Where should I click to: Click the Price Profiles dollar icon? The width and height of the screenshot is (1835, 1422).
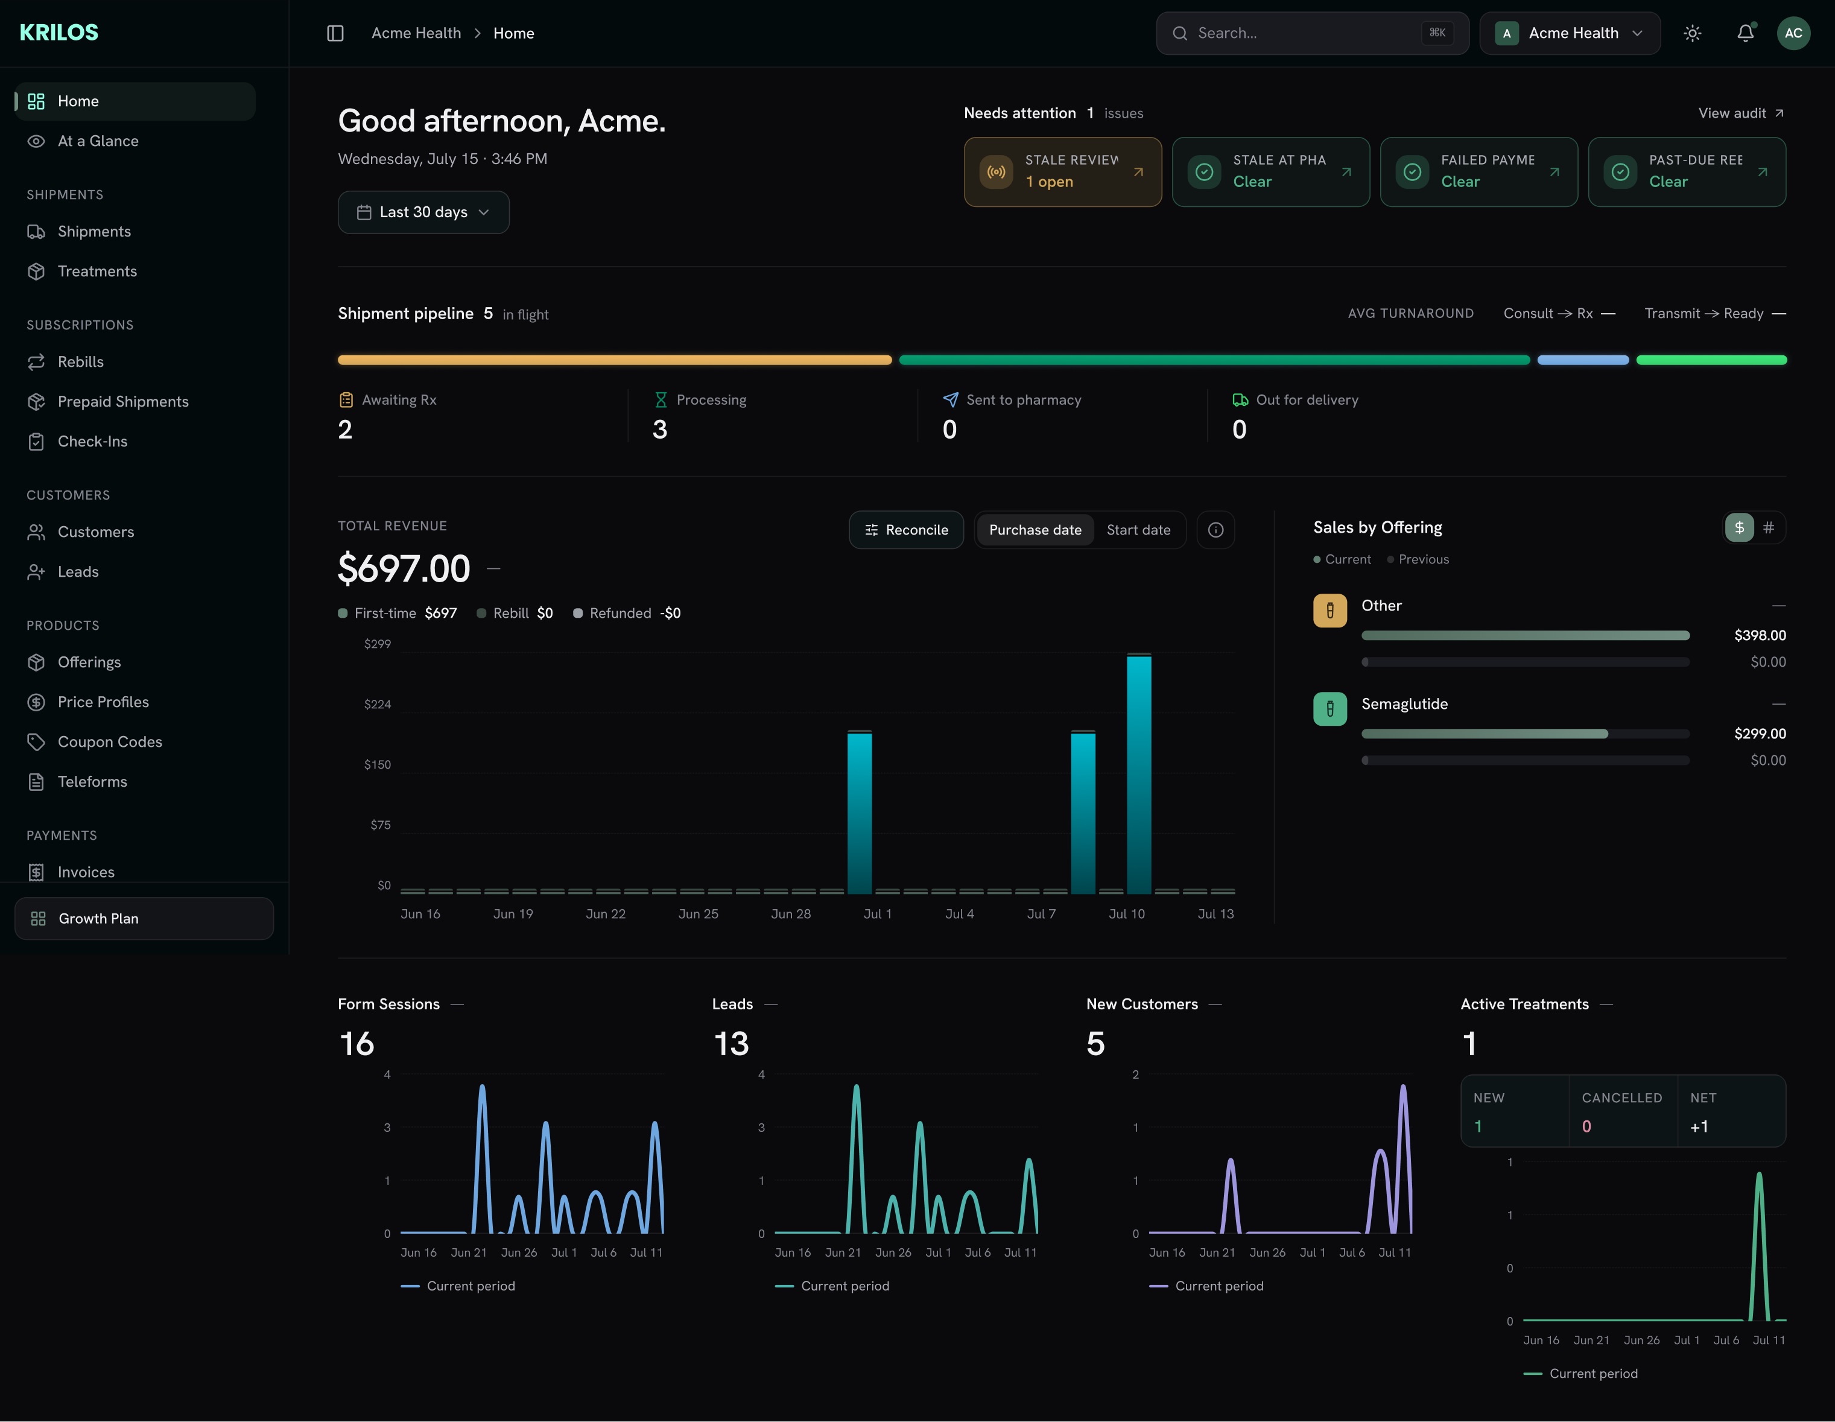click(36, 702)
